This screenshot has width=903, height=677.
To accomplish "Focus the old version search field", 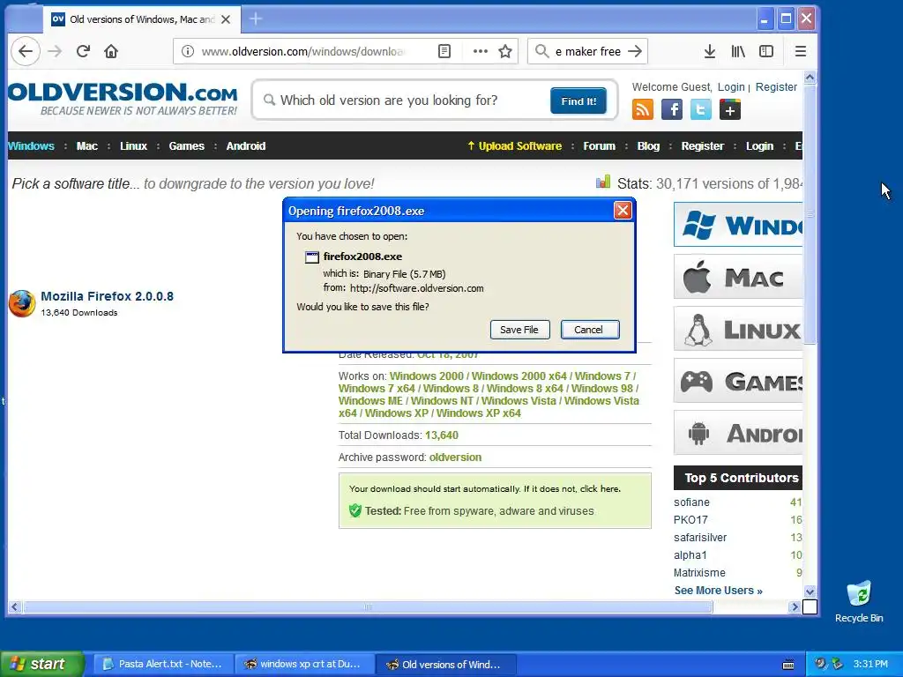I will click(403, 100).
